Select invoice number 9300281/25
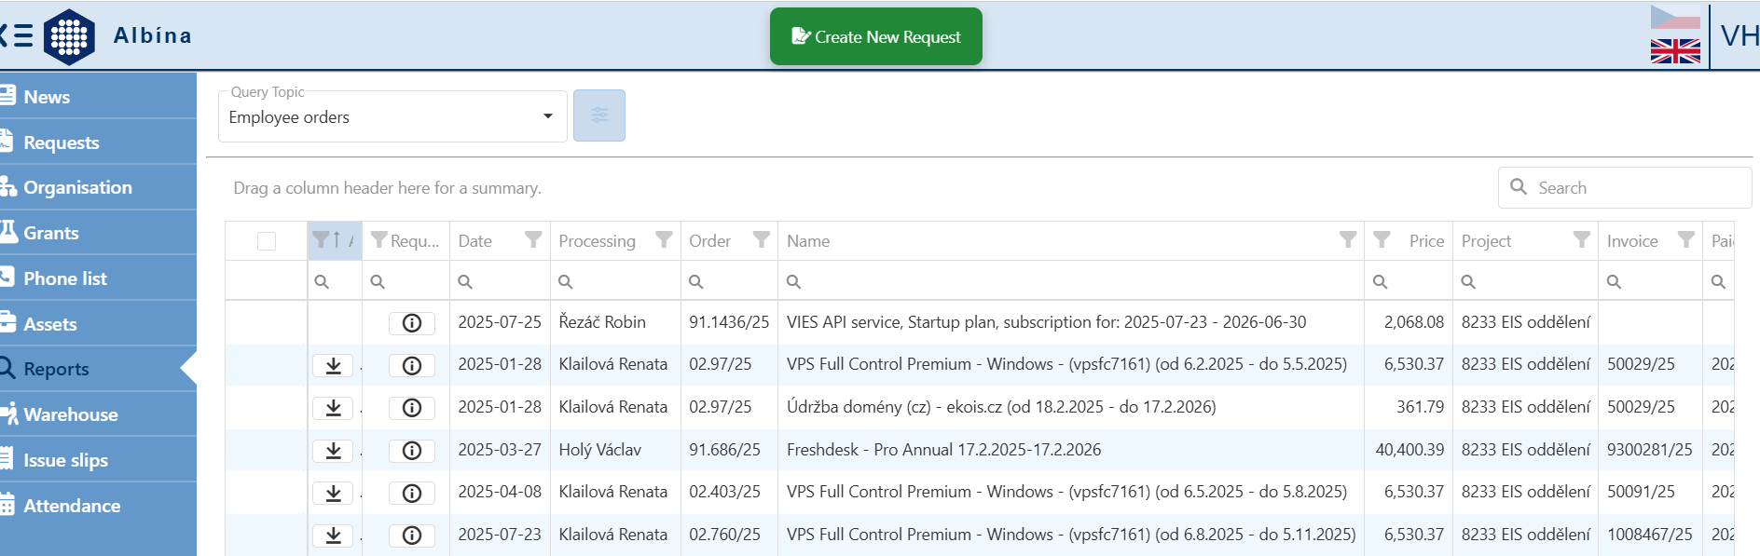 tap(1649, 450)
